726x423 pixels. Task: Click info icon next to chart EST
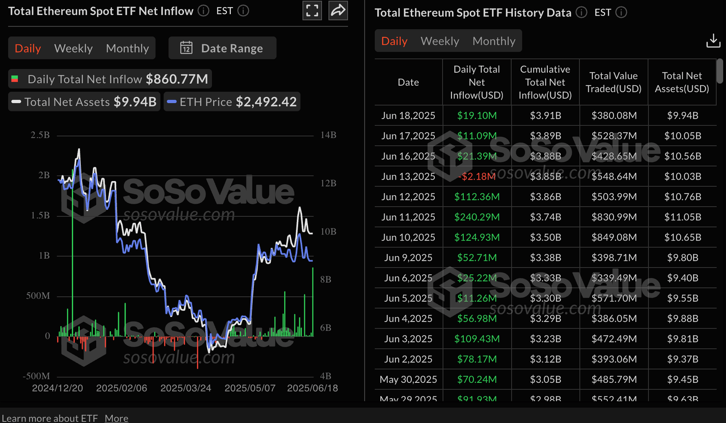point(243,11)
